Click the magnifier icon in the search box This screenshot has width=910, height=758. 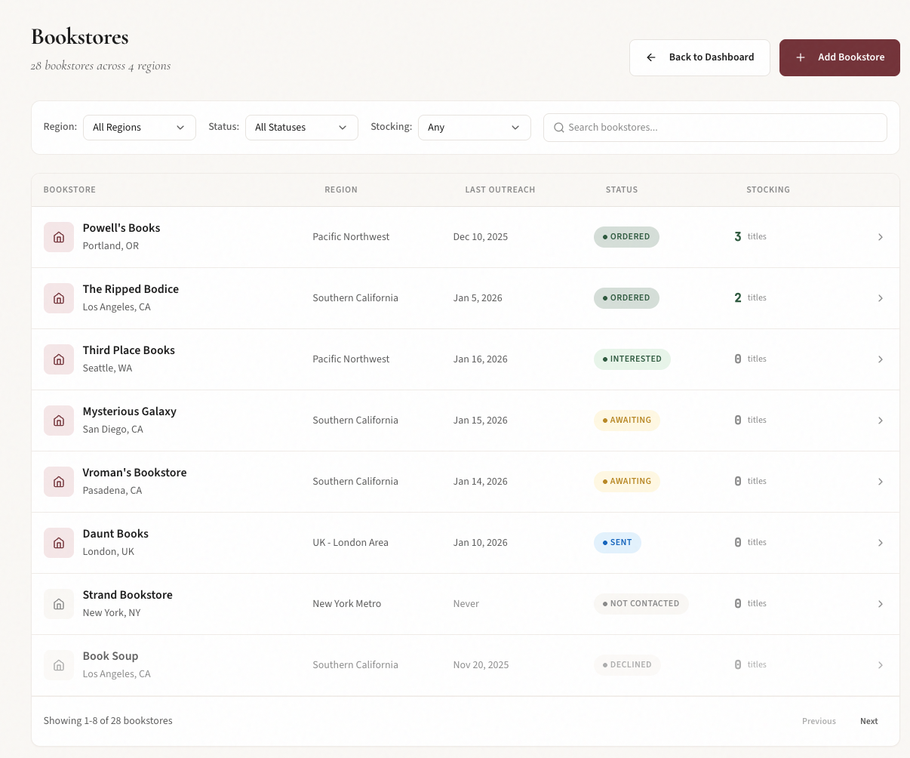(559, 128)
